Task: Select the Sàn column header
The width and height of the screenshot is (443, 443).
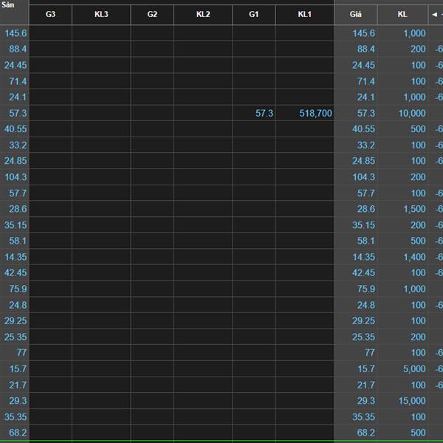Action: 7,5
